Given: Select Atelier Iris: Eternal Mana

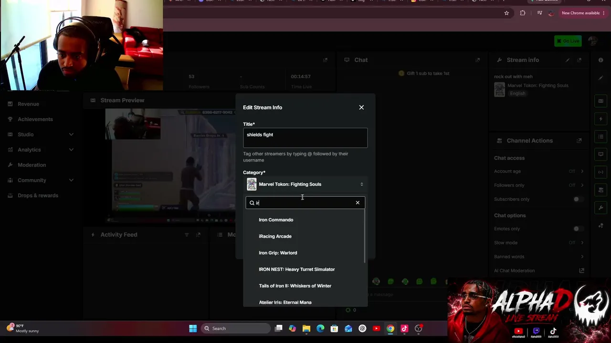Looking at the screenshot, I should click(285, 303).
